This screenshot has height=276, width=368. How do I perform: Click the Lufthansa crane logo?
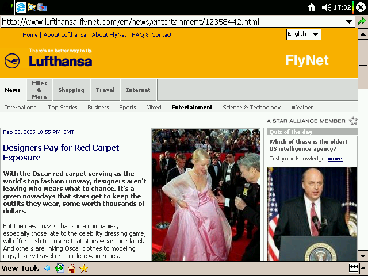pos(12,61)
